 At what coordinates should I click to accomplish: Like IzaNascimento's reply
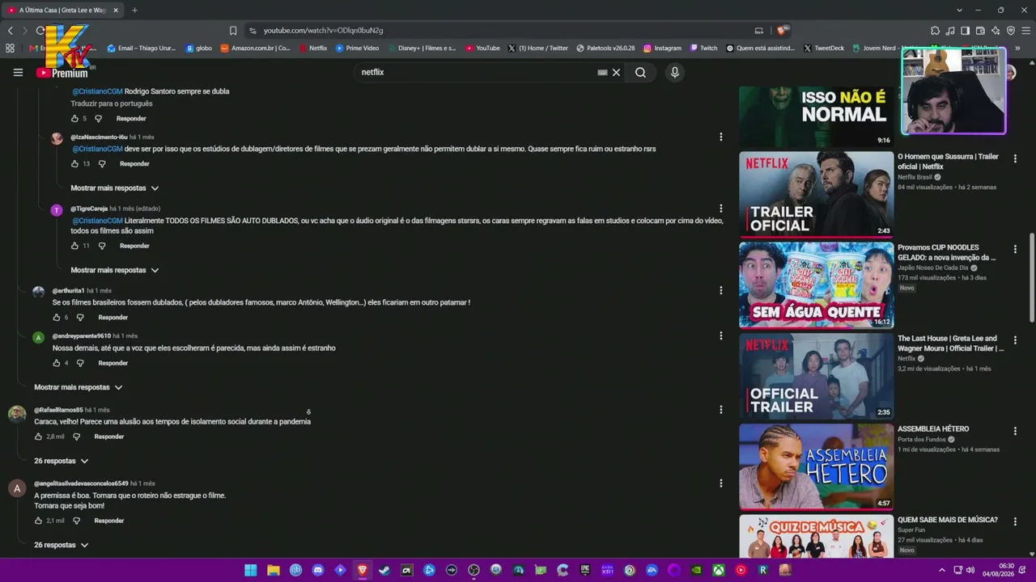(x=74, y=164)
